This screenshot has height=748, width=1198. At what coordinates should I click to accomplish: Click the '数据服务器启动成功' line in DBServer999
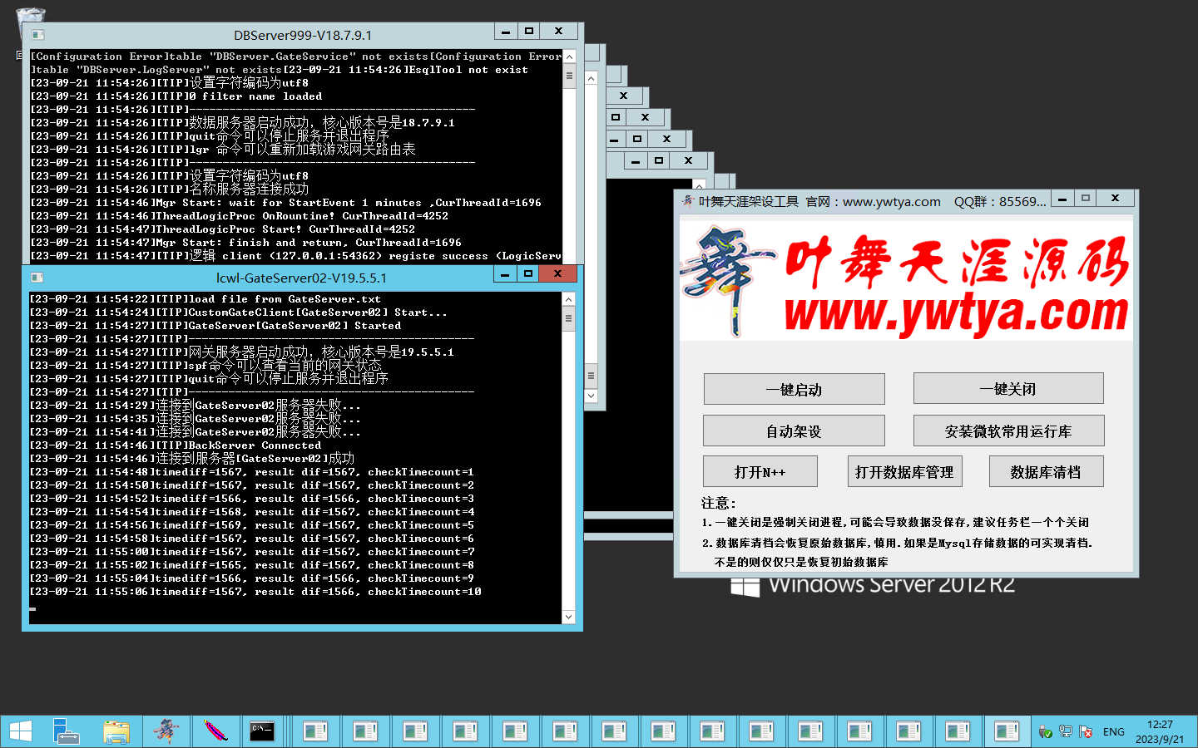[242, 123]
